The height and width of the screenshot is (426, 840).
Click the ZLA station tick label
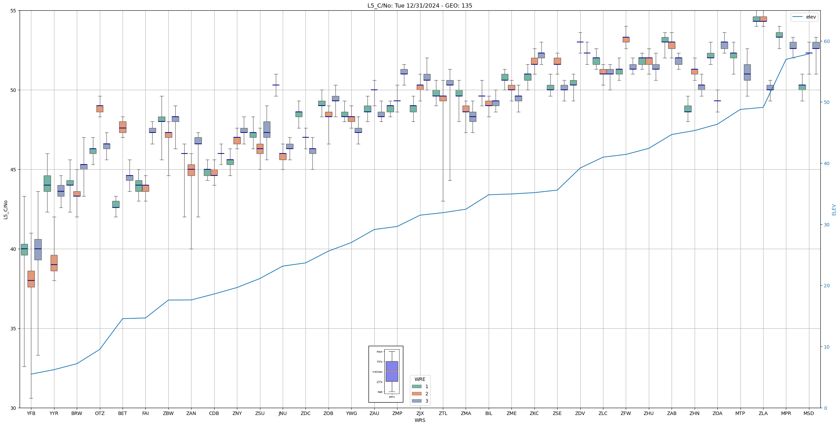tap(763, 413)
